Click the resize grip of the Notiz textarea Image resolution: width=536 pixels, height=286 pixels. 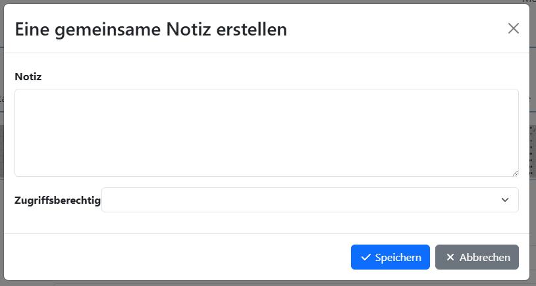pyautogui.click(x=514, y=172)
